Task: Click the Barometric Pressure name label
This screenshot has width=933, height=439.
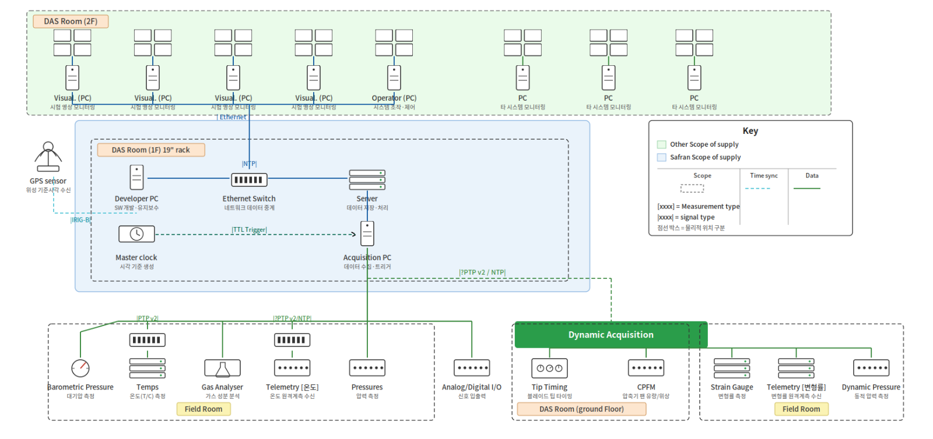Action: (x=80, y=387)
